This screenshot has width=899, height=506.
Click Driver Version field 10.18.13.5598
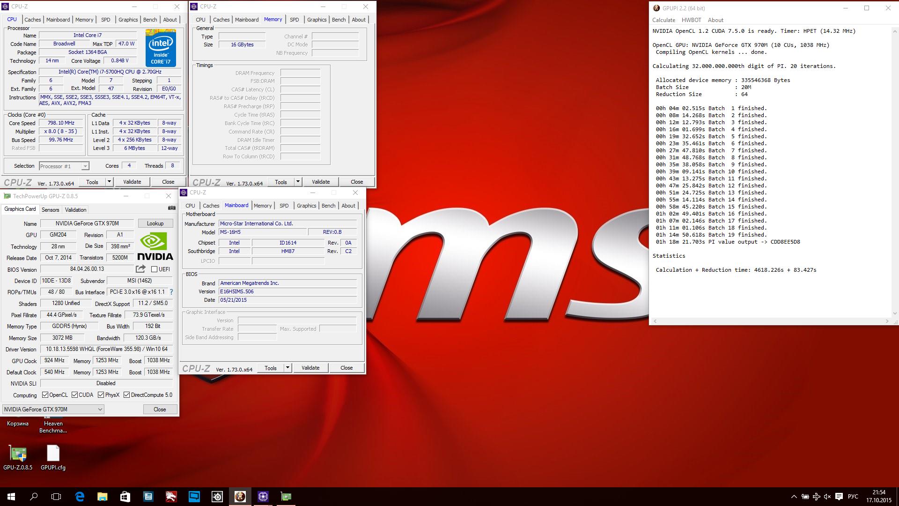[107, 349]
